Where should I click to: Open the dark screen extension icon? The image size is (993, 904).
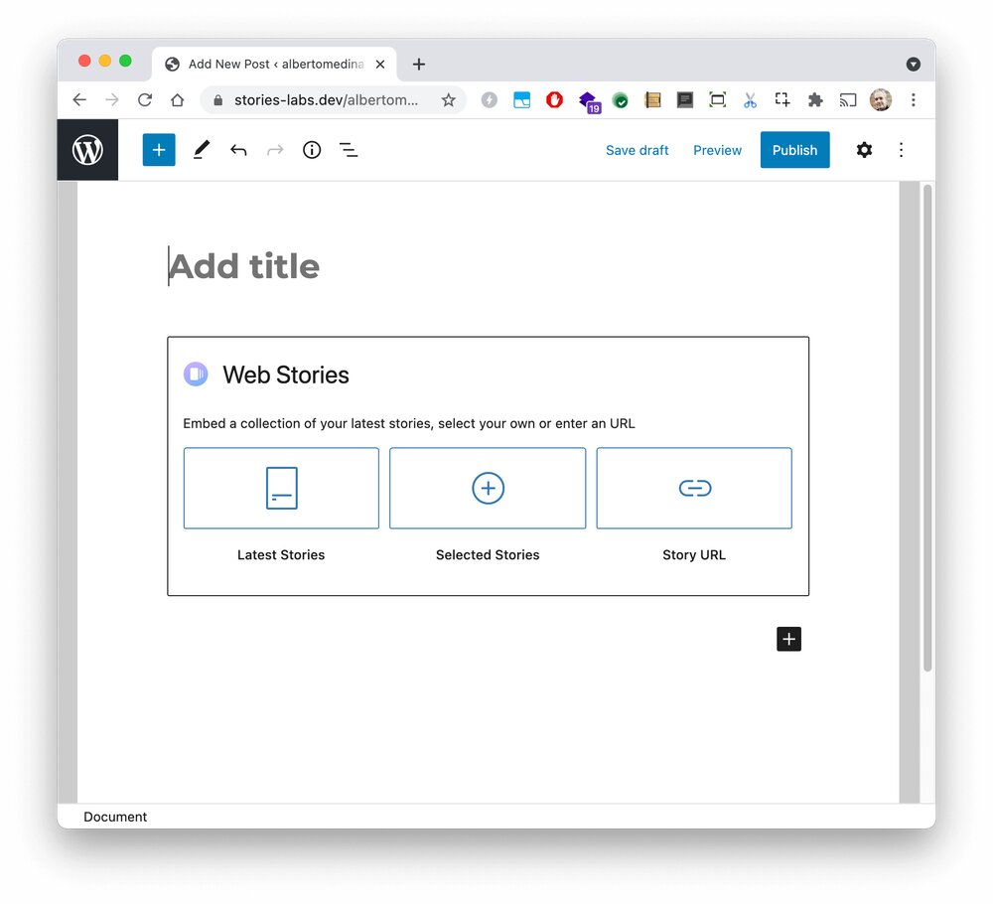[685, 99]
